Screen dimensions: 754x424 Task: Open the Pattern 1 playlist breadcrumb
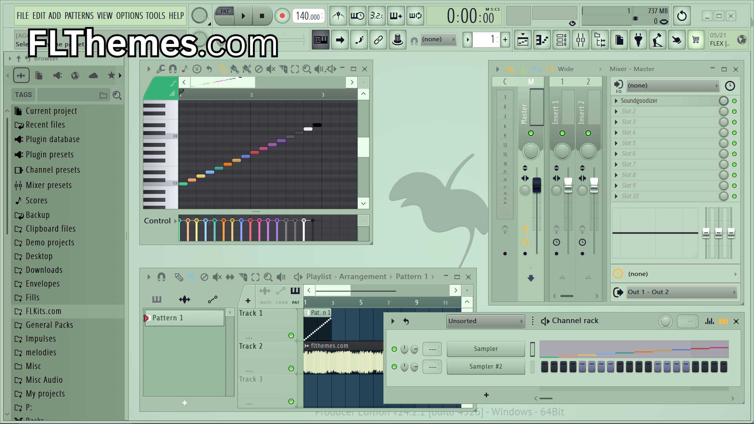pyautogui.click(x=412, y=277)
